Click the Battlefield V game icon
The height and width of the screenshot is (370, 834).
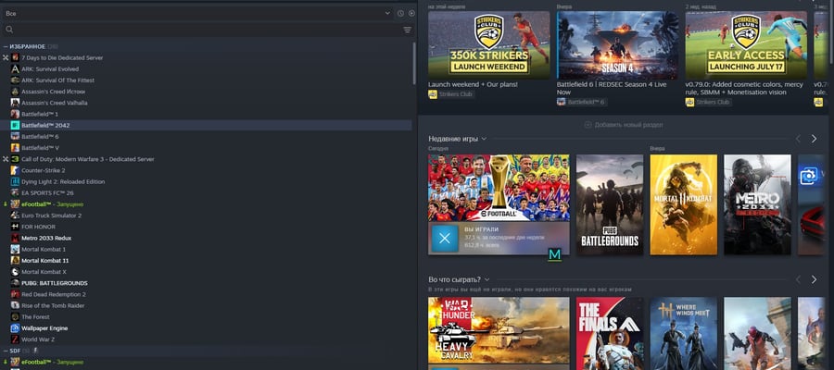[15, 148]
